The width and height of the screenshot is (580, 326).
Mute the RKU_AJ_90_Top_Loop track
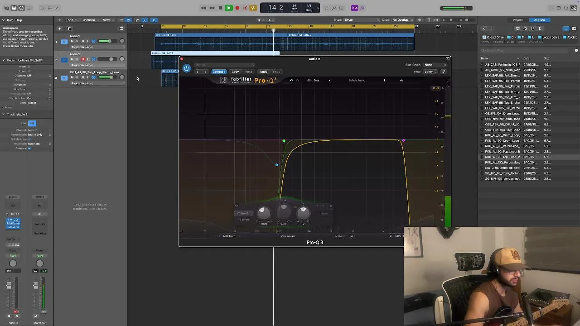click(72, 77)
